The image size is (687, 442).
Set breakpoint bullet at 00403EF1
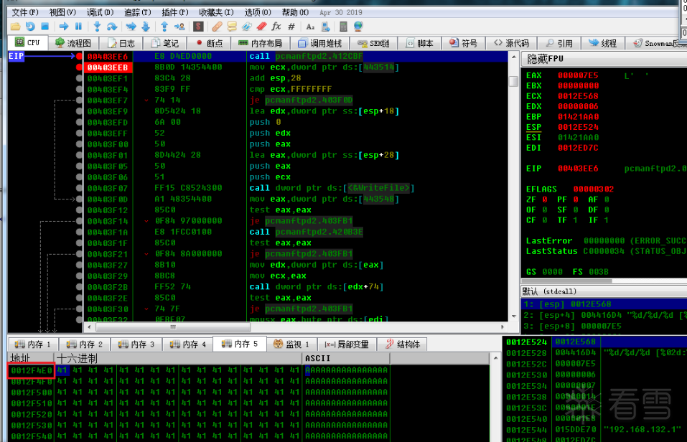click(79, 78)
